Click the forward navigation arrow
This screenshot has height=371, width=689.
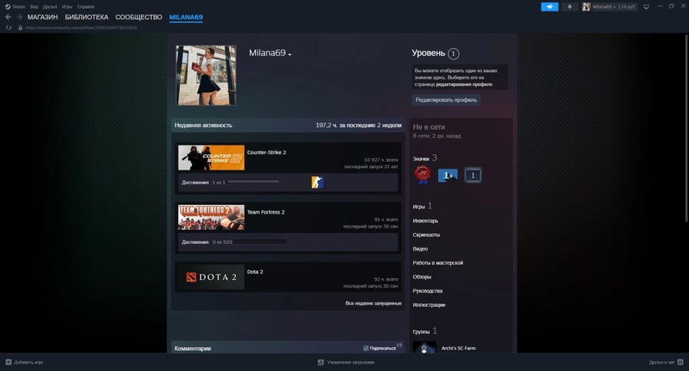pyautogui.click(x=18, y=17)
